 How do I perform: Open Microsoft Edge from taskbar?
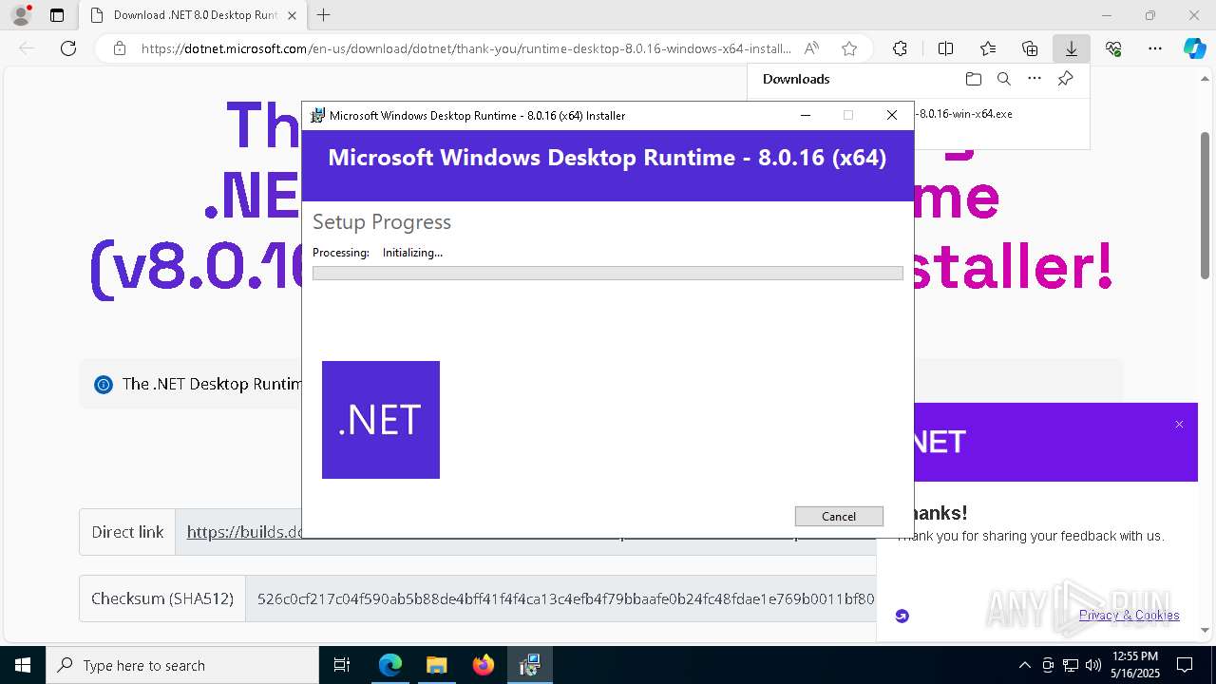(x=390, y=665)
